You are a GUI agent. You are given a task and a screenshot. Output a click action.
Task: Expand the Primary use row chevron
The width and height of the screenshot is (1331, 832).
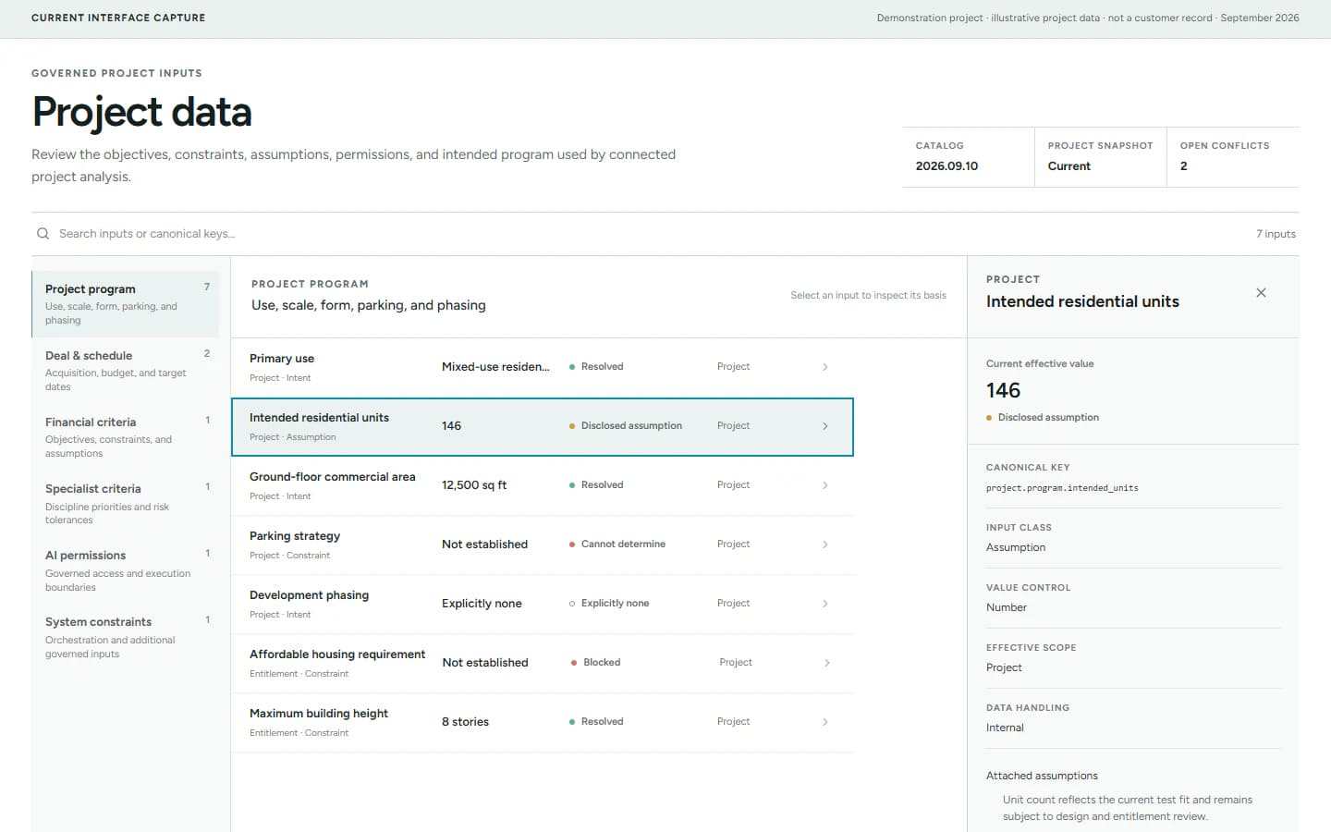[825, 367]
